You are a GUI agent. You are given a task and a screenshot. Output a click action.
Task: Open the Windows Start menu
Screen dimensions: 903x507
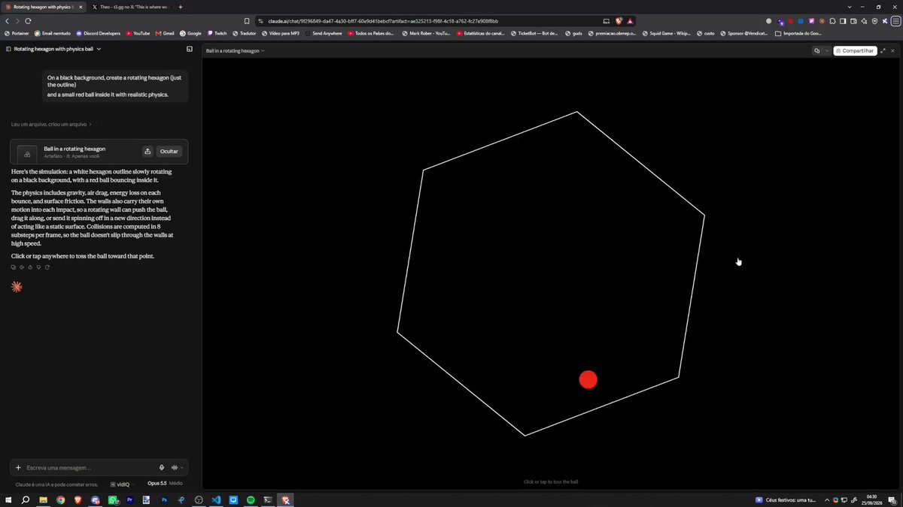click(8, 499)
